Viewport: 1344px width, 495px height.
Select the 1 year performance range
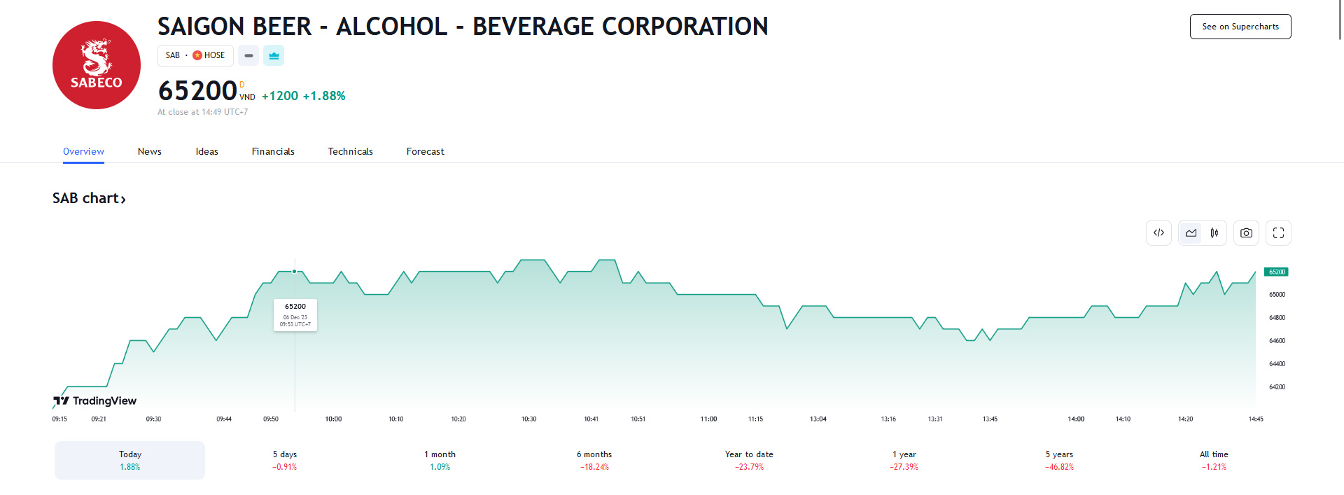(904, 460)
